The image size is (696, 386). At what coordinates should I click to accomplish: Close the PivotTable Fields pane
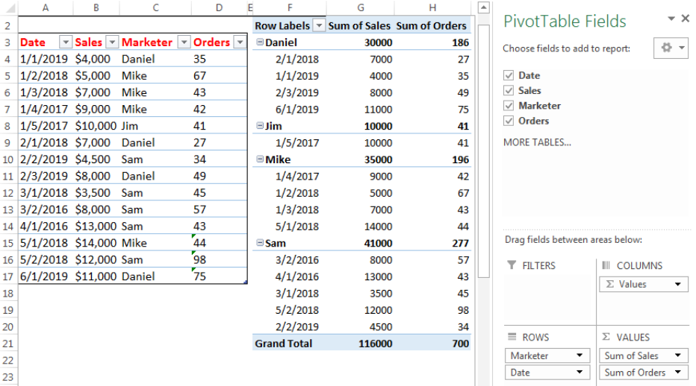pyautogui.click(x=686, y=18)
